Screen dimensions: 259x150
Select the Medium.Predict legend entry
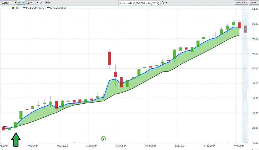[x=34, y=8]
